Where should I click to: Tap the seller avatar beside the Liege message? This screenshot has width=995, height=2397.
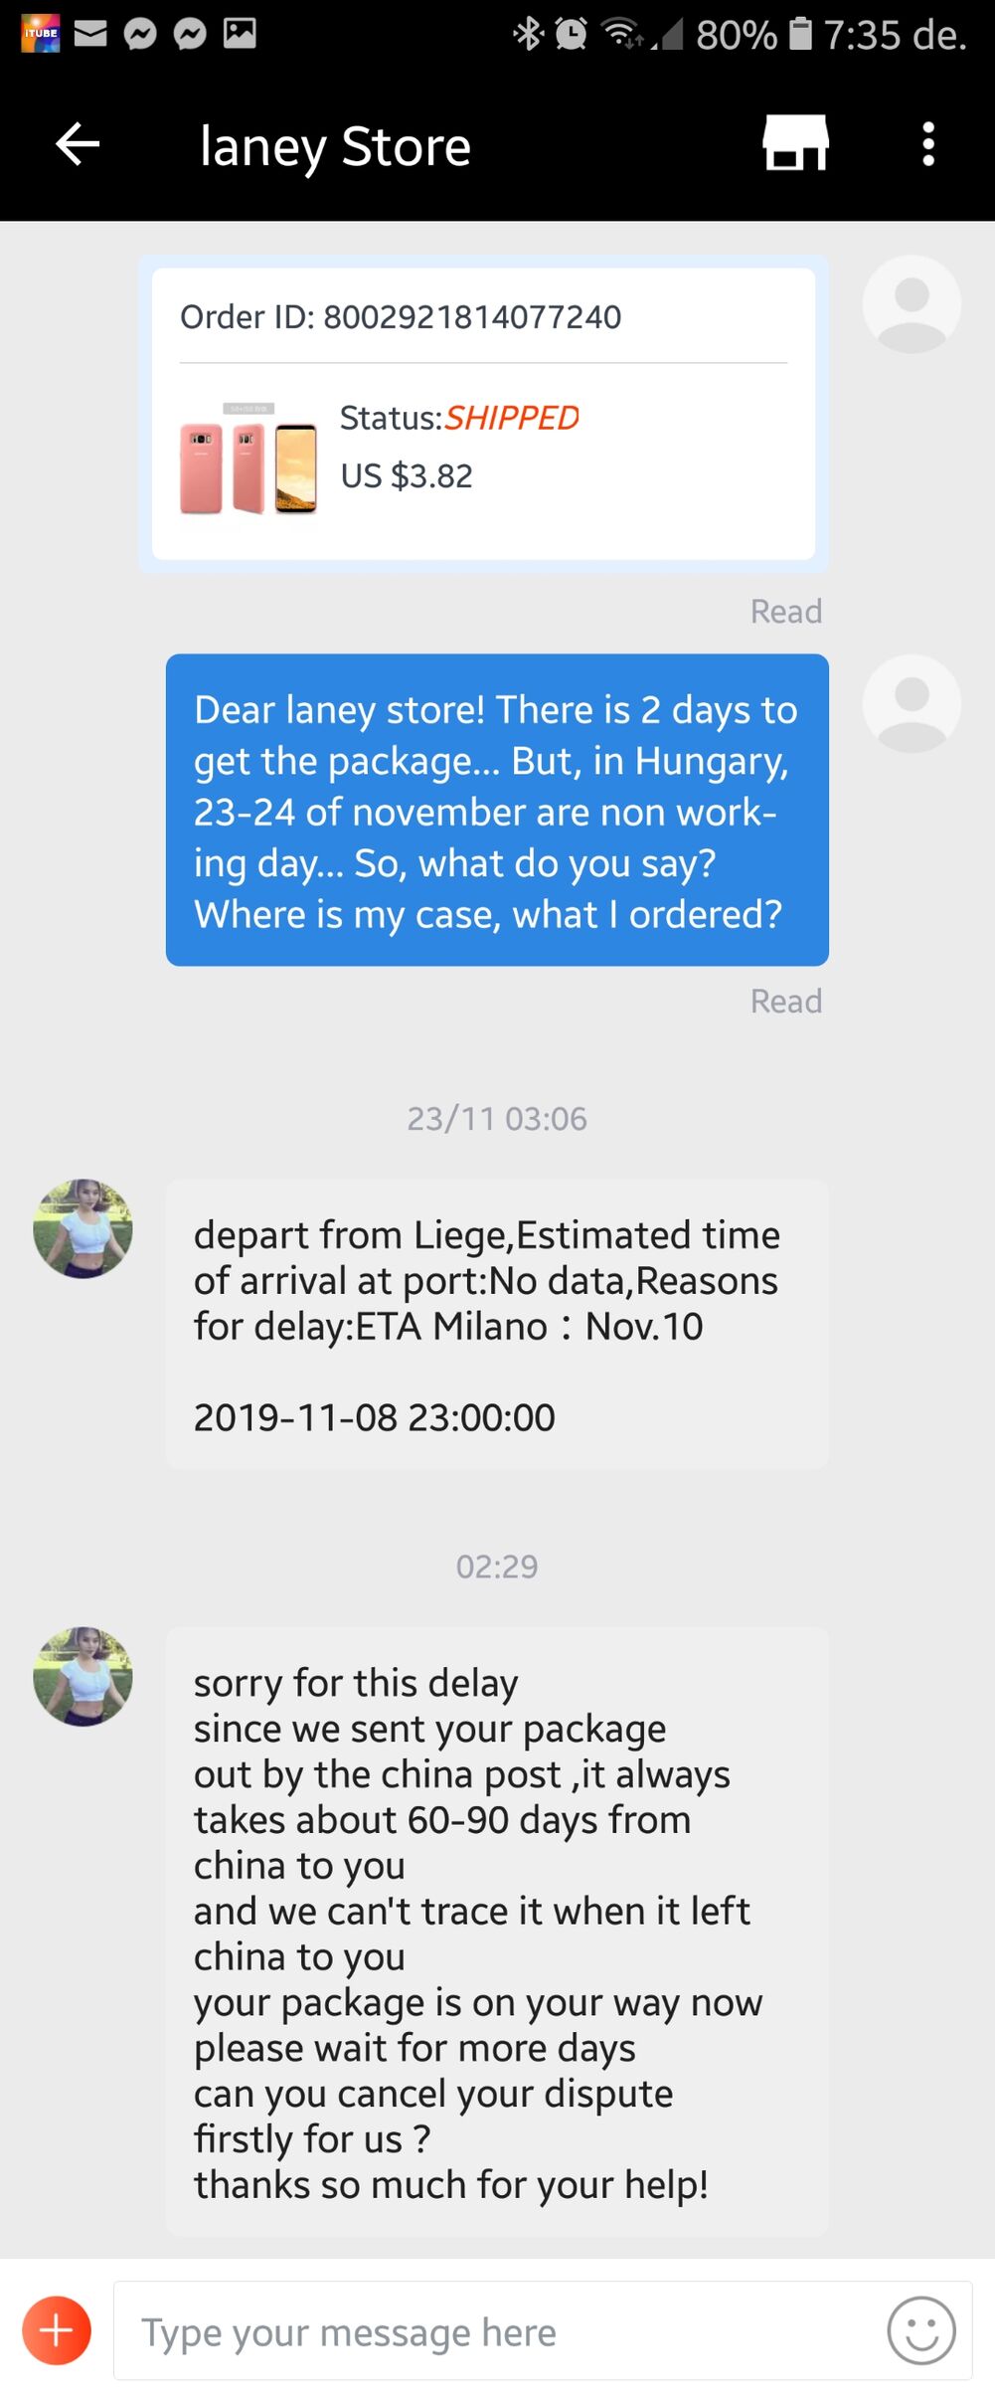point(83,1228)
